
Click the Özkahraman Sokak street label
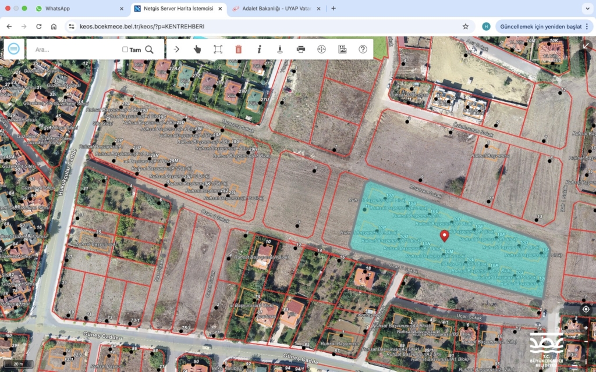pos(473,130)
